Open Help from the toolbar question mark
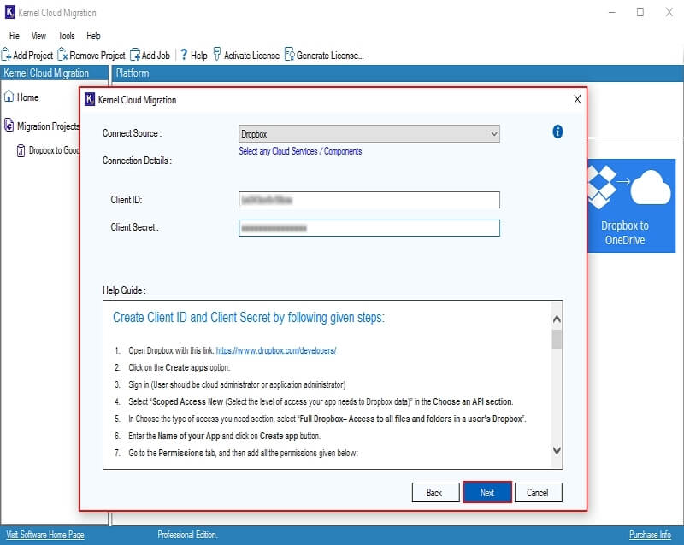 click(184, 55)
